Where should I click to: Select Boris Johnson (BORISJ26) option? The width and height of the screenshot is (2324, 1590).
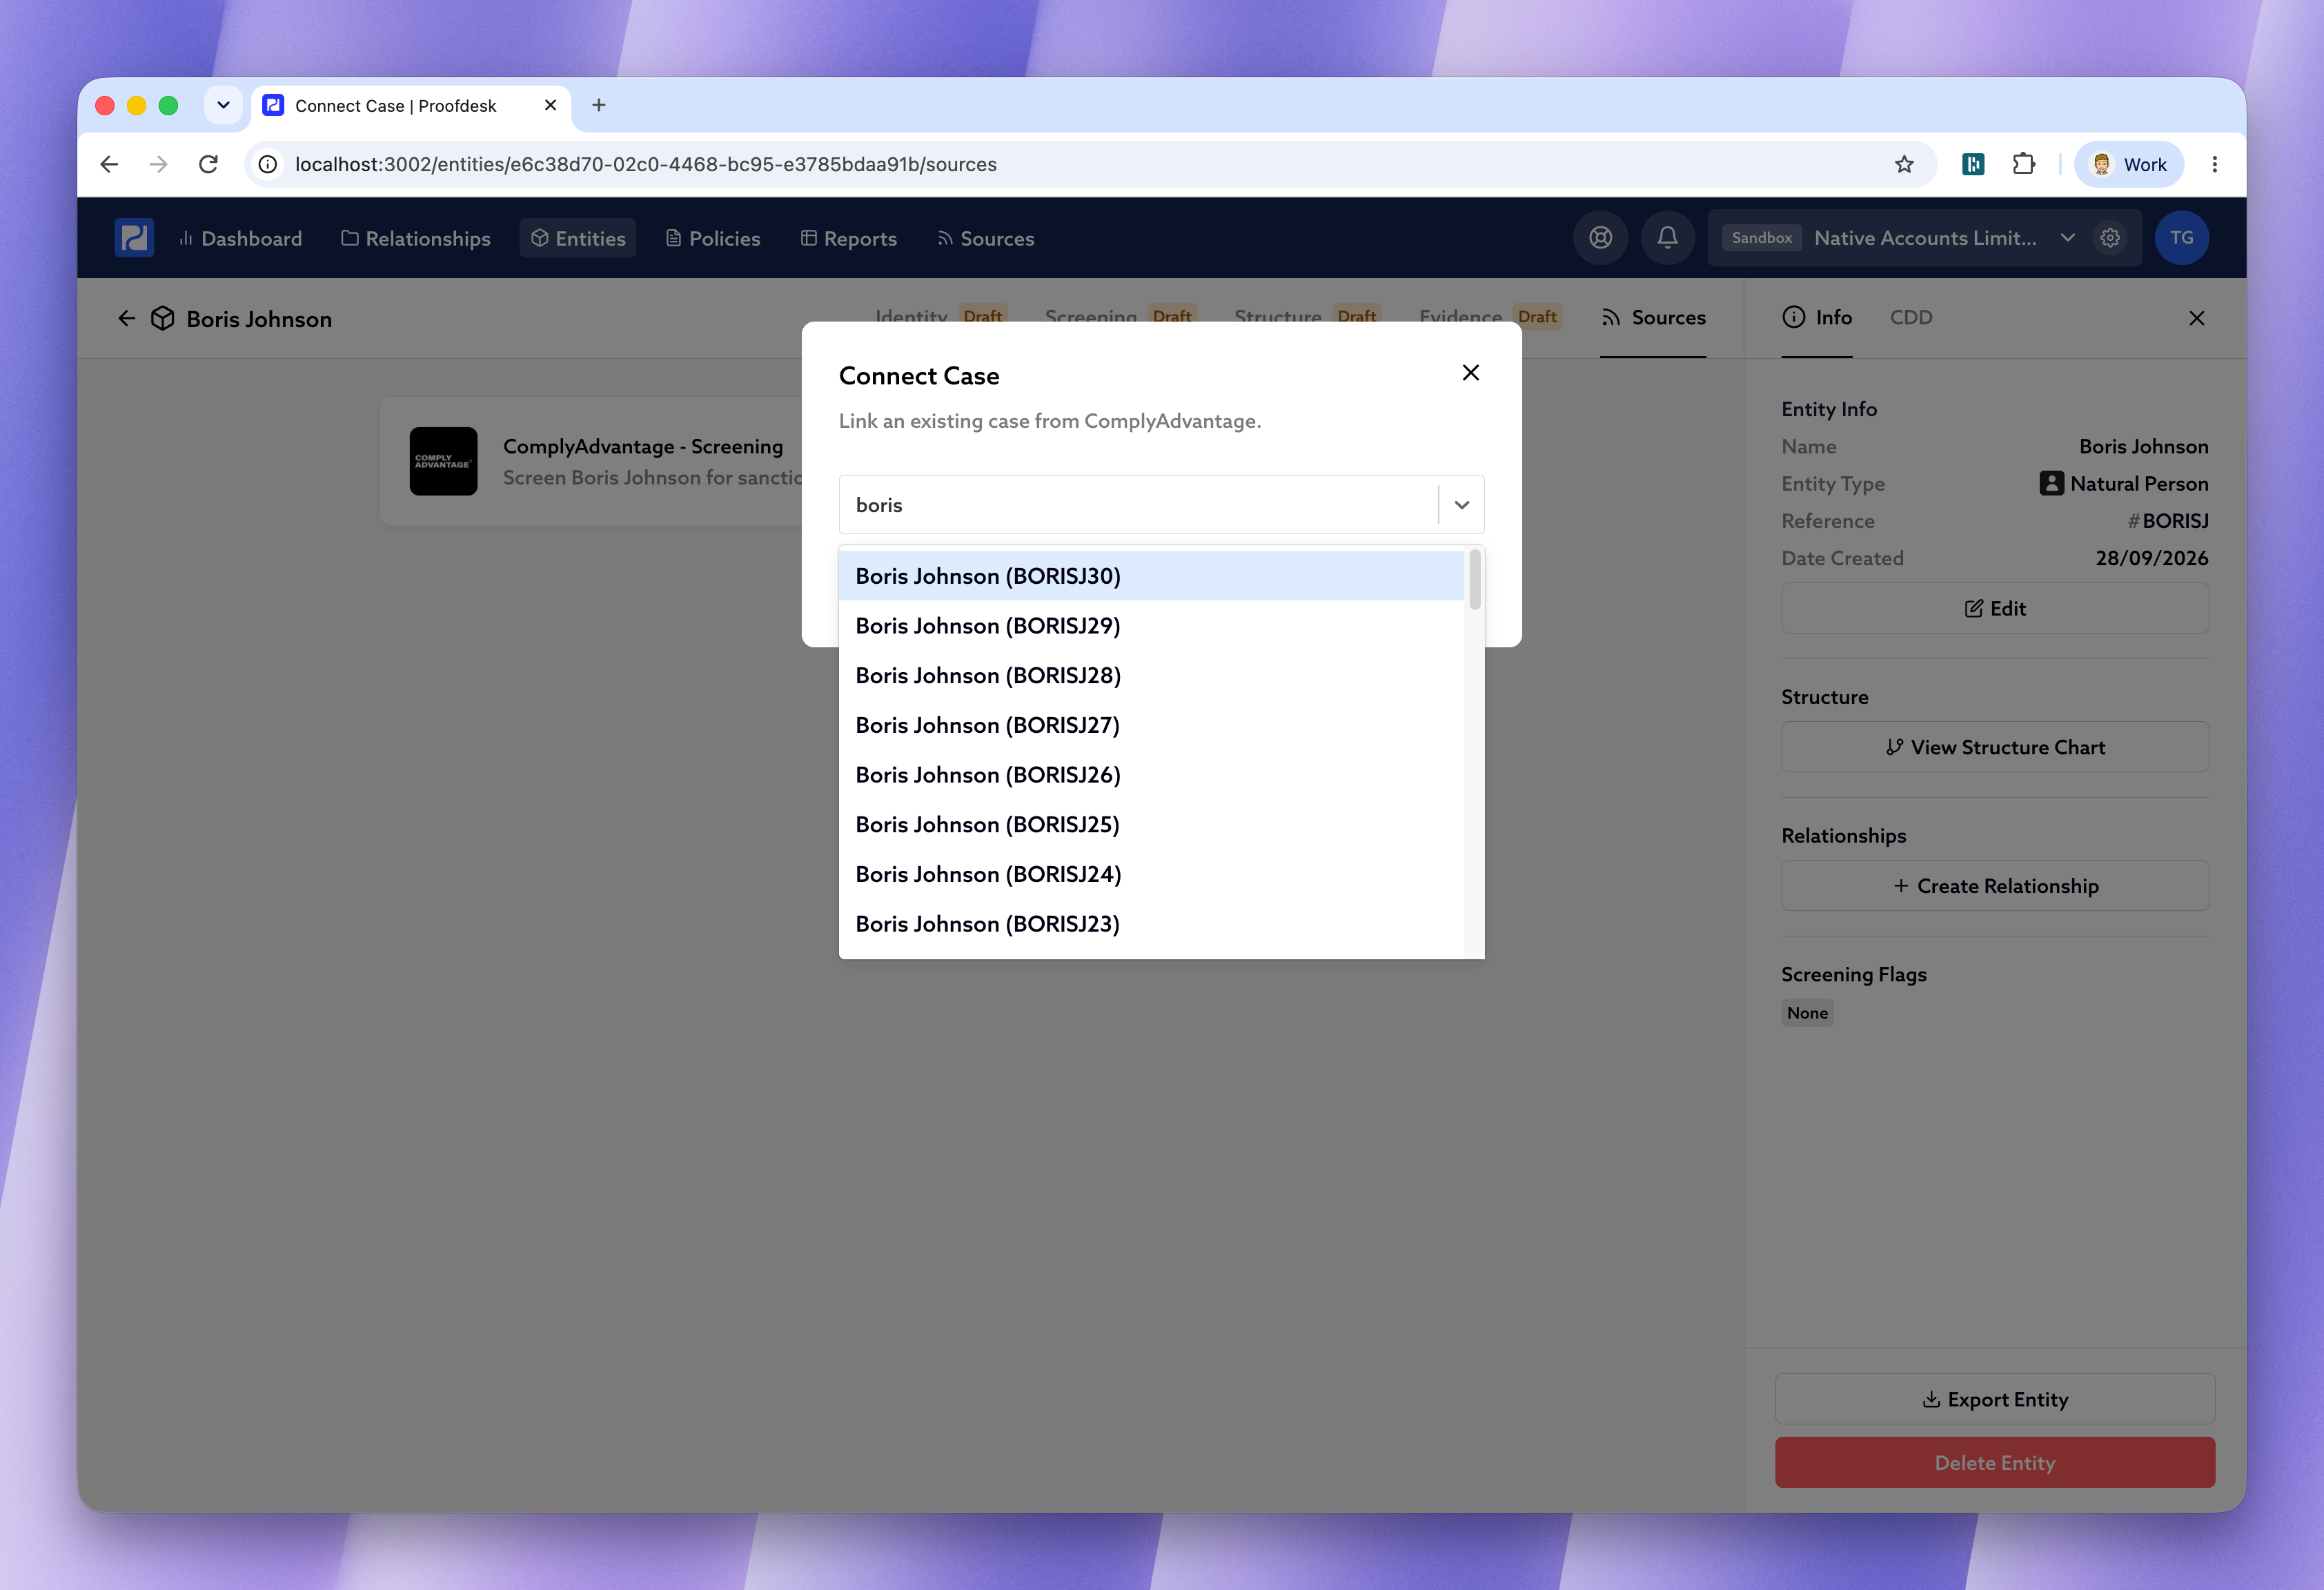click(1151, 775)
